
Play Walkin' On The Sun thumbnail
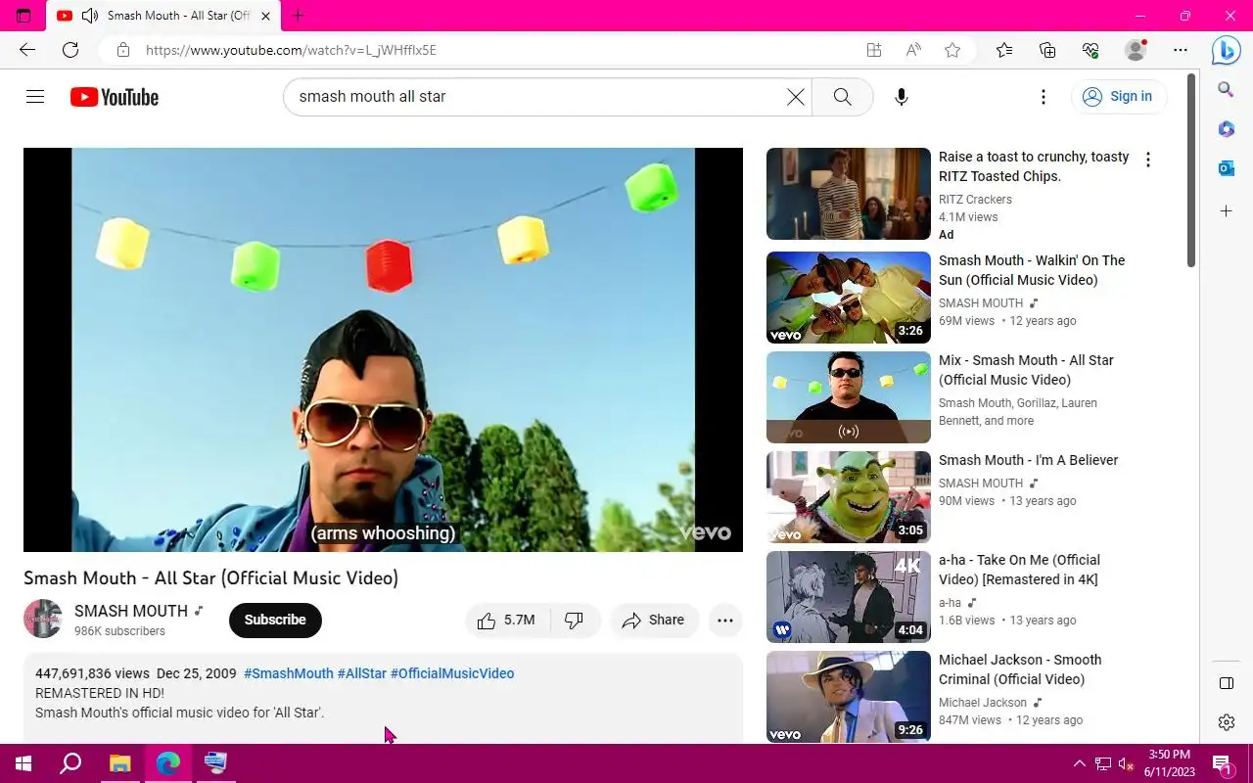coord(849,298)
